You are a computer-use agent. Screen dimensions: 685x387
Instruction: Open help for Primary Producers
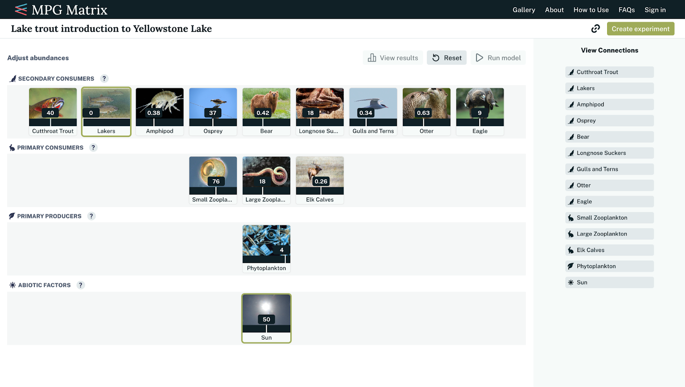pyautogui.click(x=91, y=216)
